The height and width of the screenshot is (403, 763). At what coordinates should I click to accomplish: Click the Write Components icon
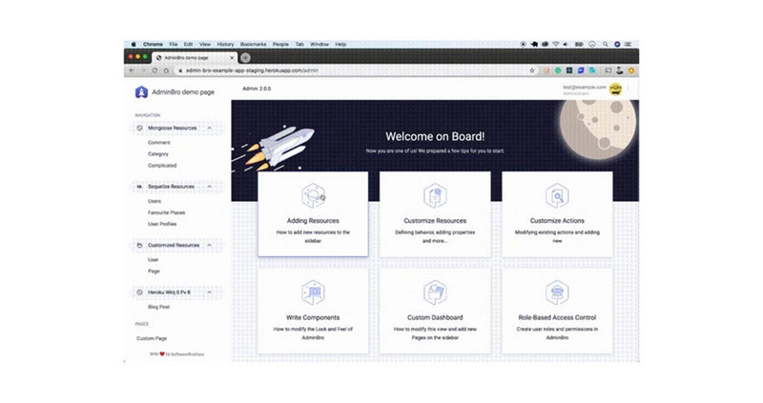(313, 292)
